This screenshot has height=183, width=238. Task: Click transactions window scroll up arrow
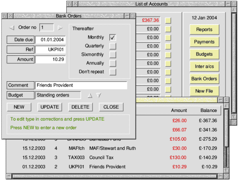pos(226,106)
